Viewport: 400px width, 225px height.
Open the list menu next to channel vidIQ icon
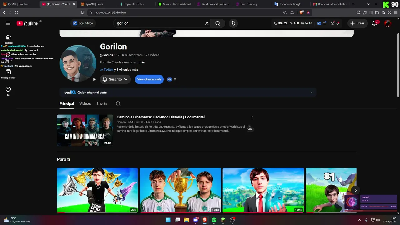175,79
